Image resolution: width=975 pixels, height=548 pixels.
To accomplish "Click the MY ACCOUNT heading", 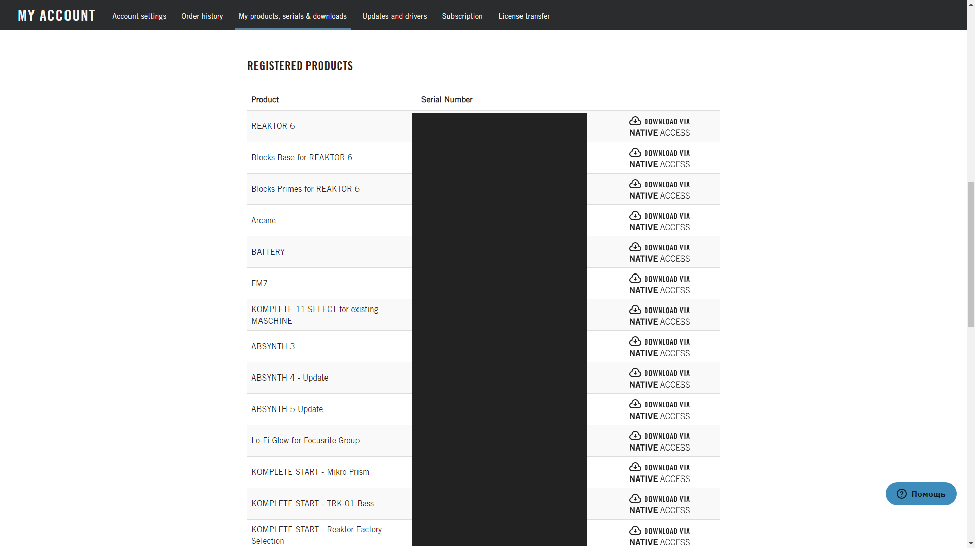I will tap(56, 16).
